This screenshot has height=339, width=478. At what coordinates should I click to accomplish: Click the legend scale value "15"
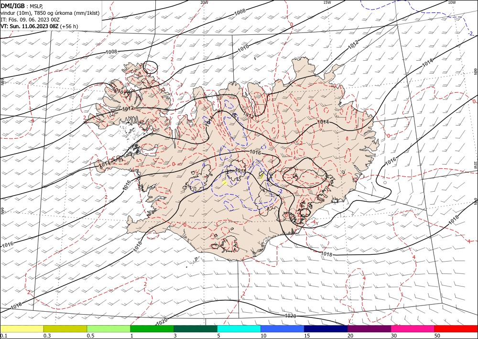(307, 336)
